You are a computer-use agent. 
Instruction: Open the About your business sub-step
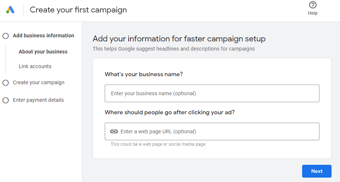click(x=43, y=52)
